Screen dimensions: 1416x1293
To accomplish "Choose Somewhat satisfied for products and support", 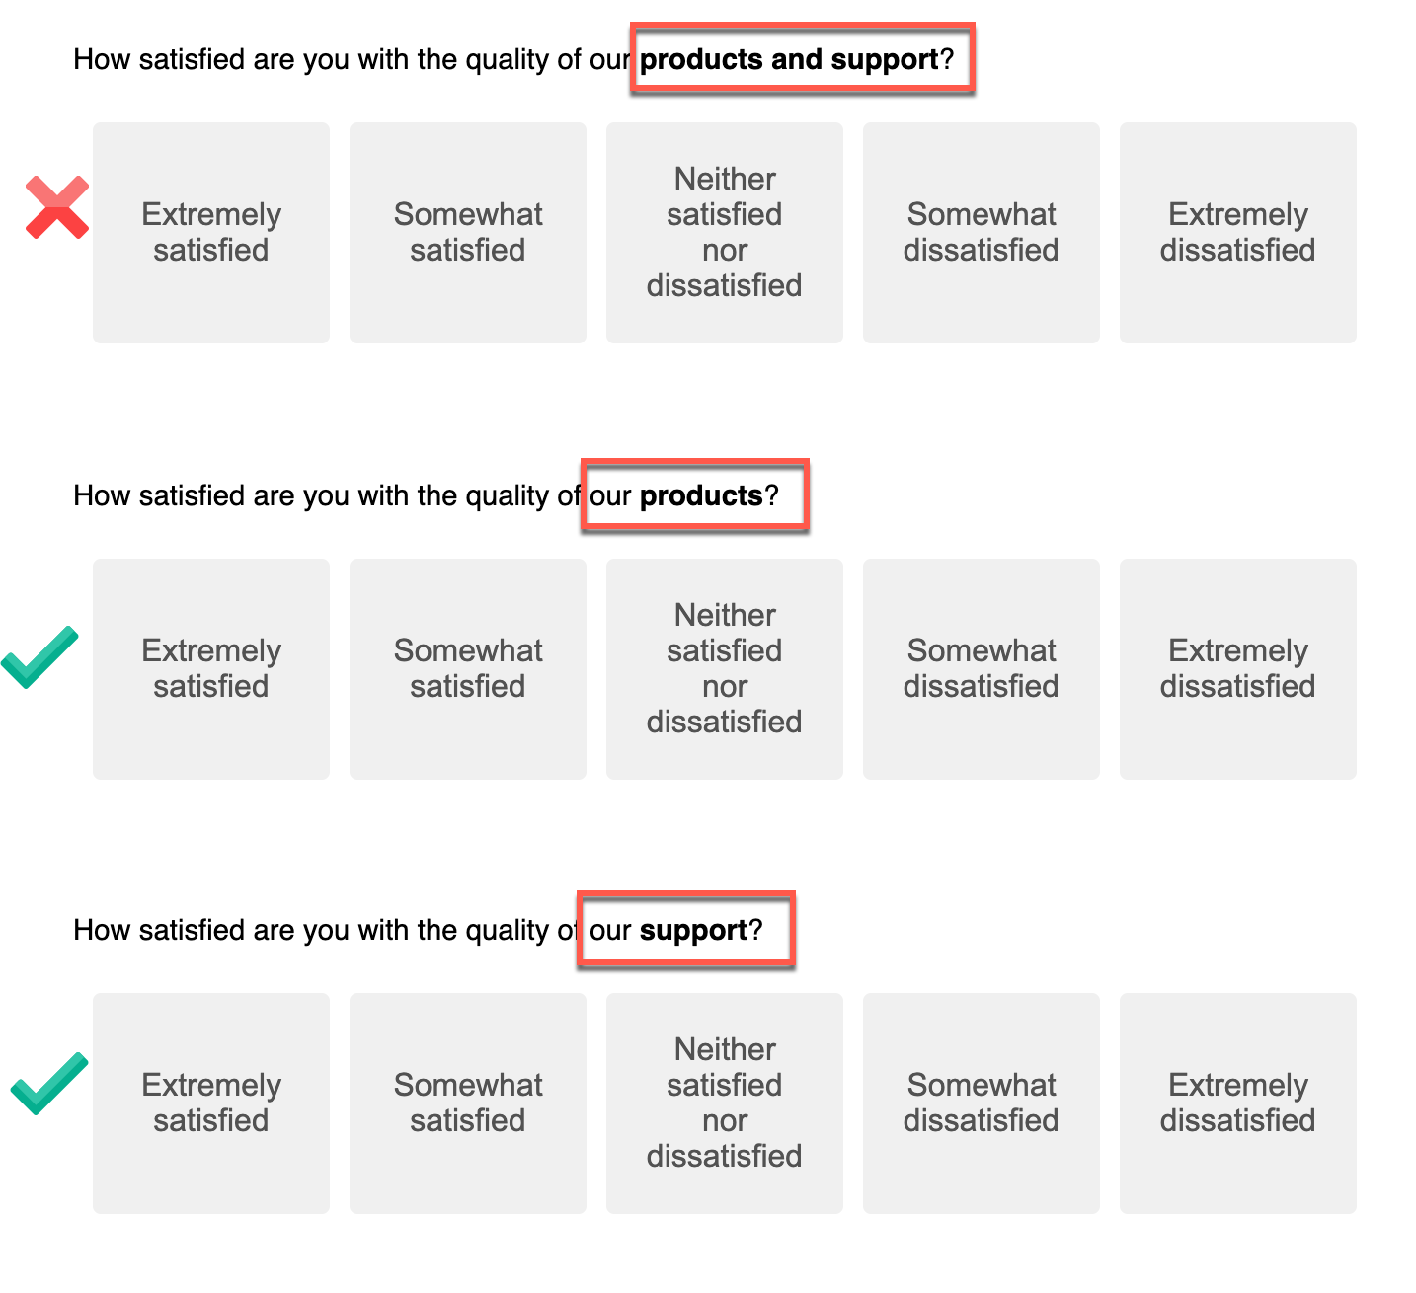I will pyautogui.click(x=468, y=233).
